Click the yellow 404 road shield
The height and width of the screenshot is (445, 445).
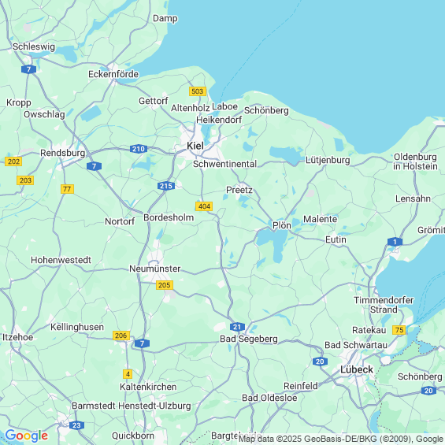pos(204,206)
